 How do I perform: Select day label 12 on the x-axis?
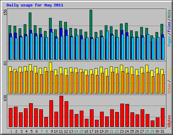(66, 131)
